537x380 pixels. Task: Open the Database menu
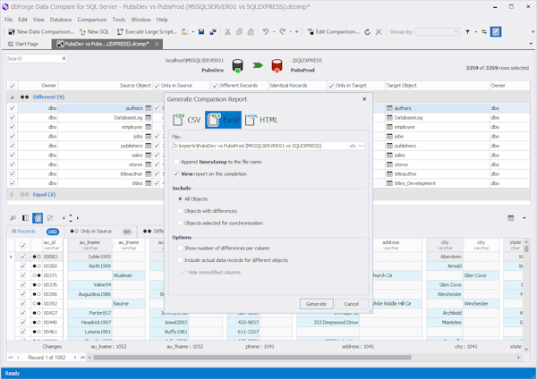[61, 20]
